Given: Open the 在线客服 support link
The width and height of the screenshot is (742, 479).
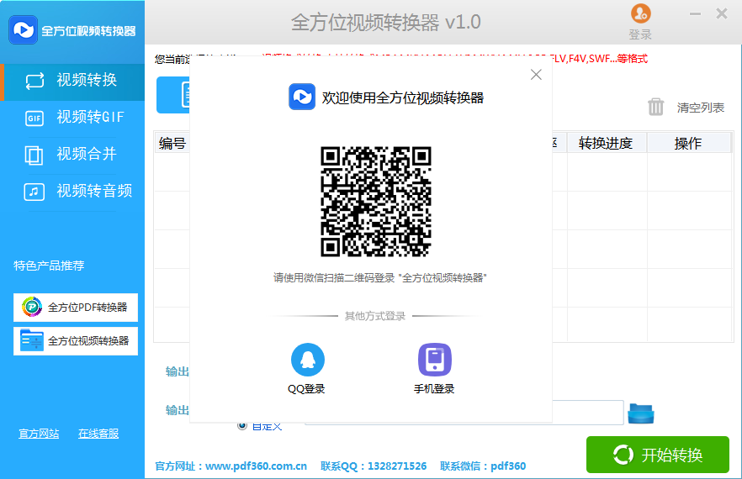Looking at the screenshot, I should pyautogui.click(x=98, y=434).
